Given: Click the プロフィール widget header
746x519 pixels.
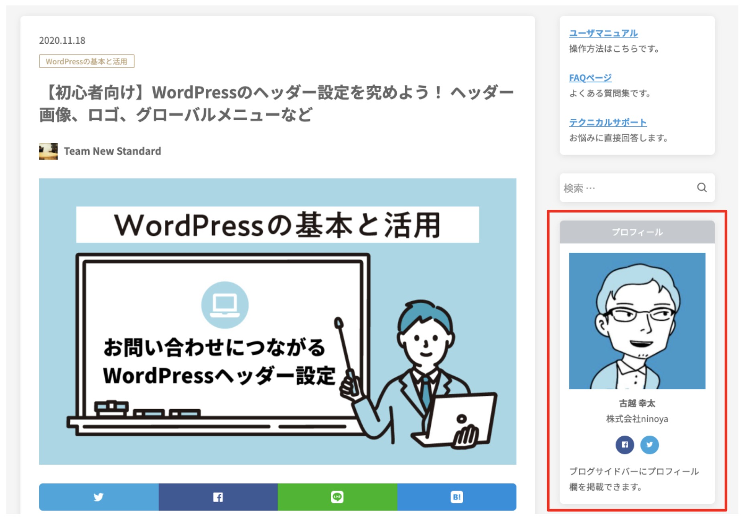Looking at the screenshot, I should 637,232.
